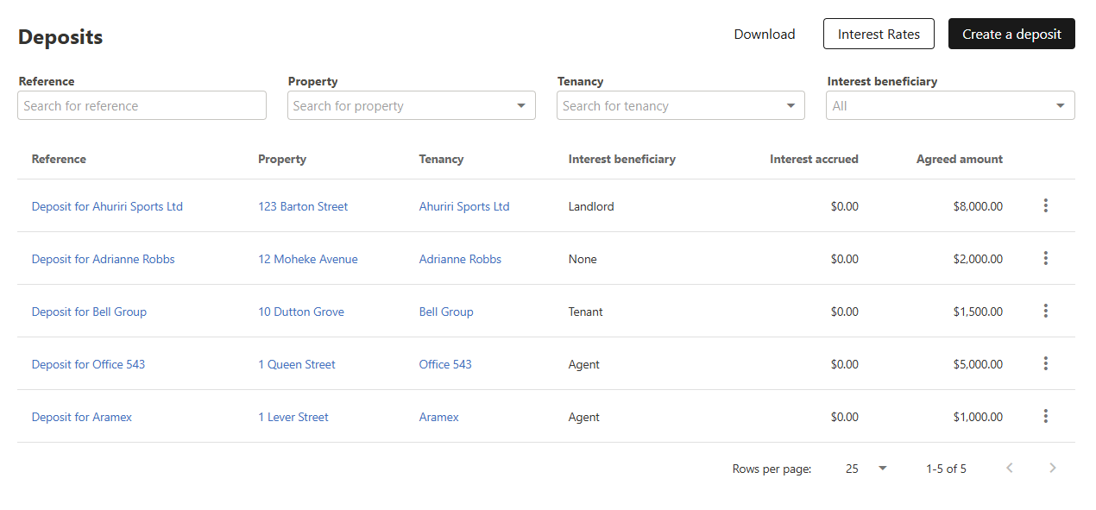Open the kebab menu for Ahuriri Sports deposit
The width and height of the screenshot is (1096, 510).
(1045, 205)
